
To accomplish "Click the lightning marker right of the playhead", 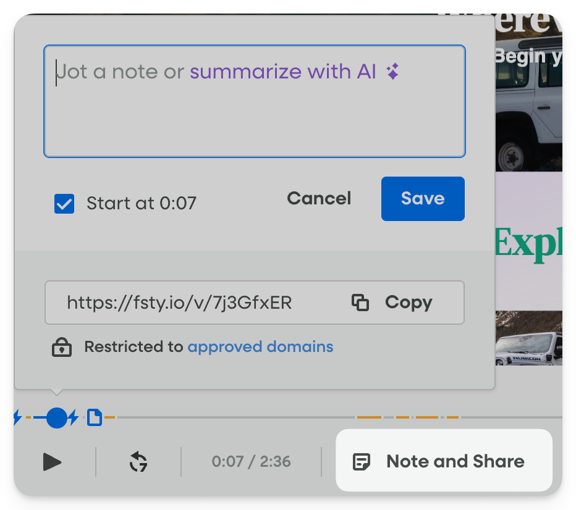I will (x=74, y=418).
